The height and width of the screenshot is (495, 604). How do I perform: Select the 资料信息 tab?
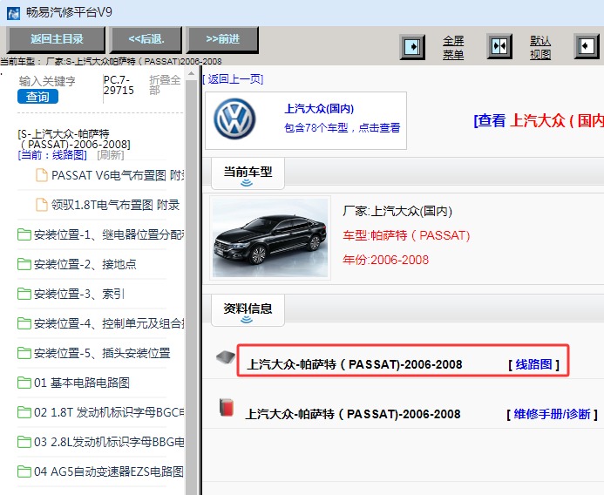(x=248, y=310)
